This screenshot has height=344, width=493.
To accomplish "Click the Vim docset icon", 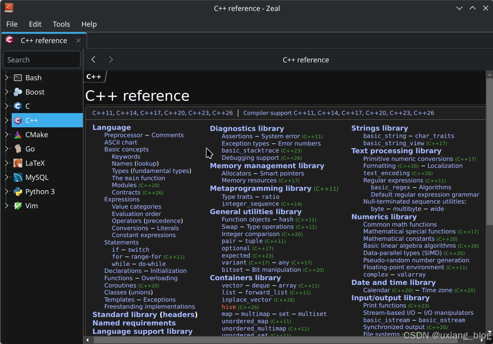I will pyautogui.click(x=18, y=206).
